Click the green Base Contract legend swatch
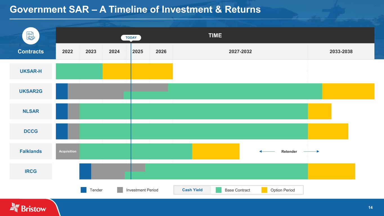This screenshot has height=216, width=384. click(x=219, y=190)
